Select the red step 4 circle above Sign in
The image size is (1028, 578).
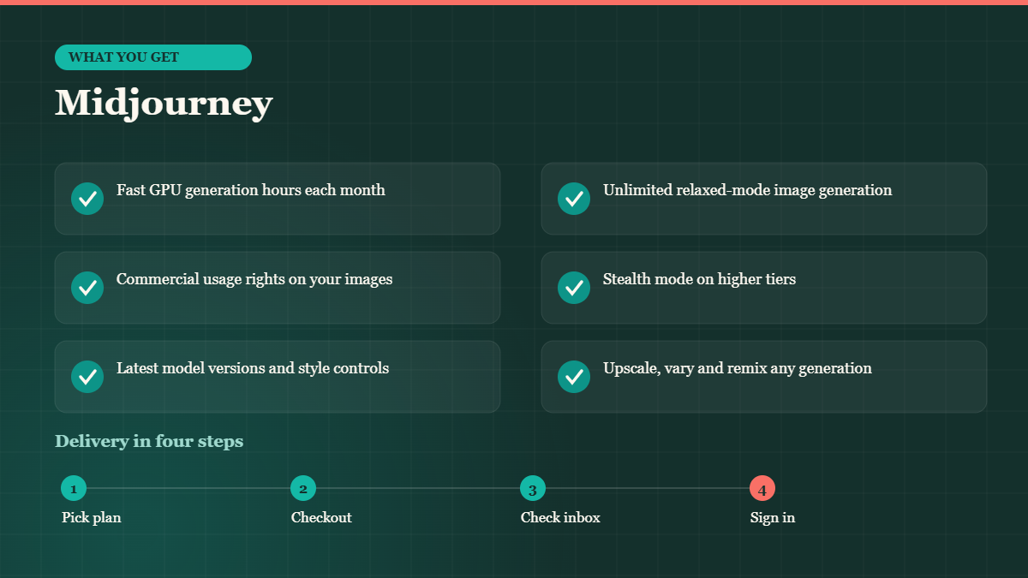click(762, 489)
